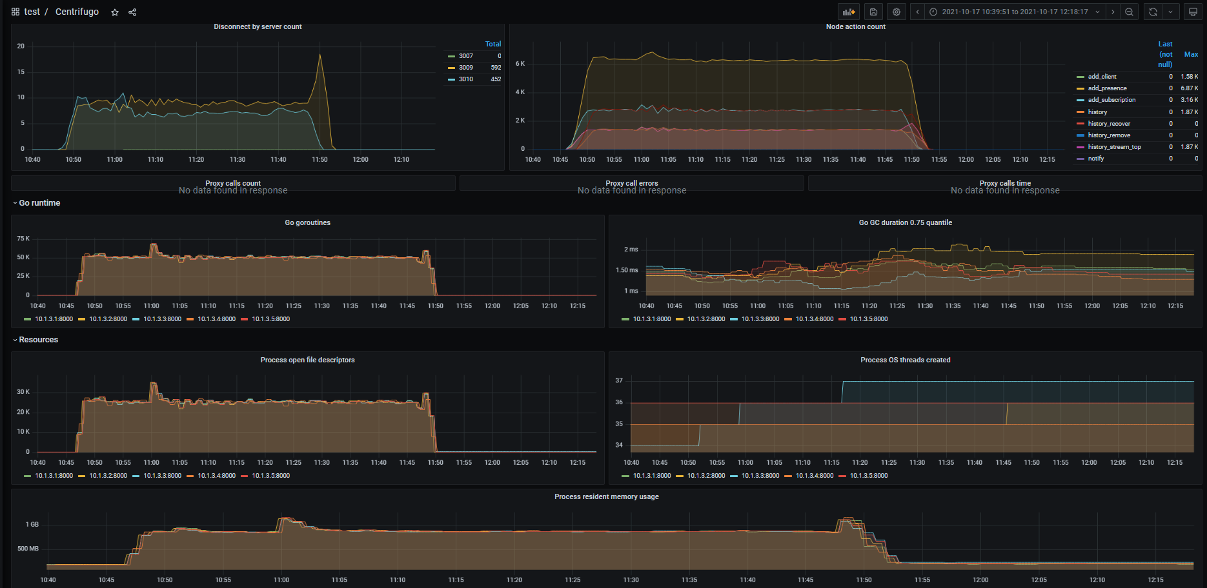Image resolution: width=1207 pixels, height=588 pixels.
Task: Open the dashboard search grid icon
Action: coord(15,12)
